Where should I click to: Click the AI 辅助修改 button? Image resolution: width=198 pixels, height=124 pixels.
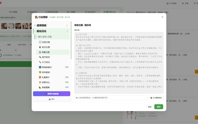point(156,98)
